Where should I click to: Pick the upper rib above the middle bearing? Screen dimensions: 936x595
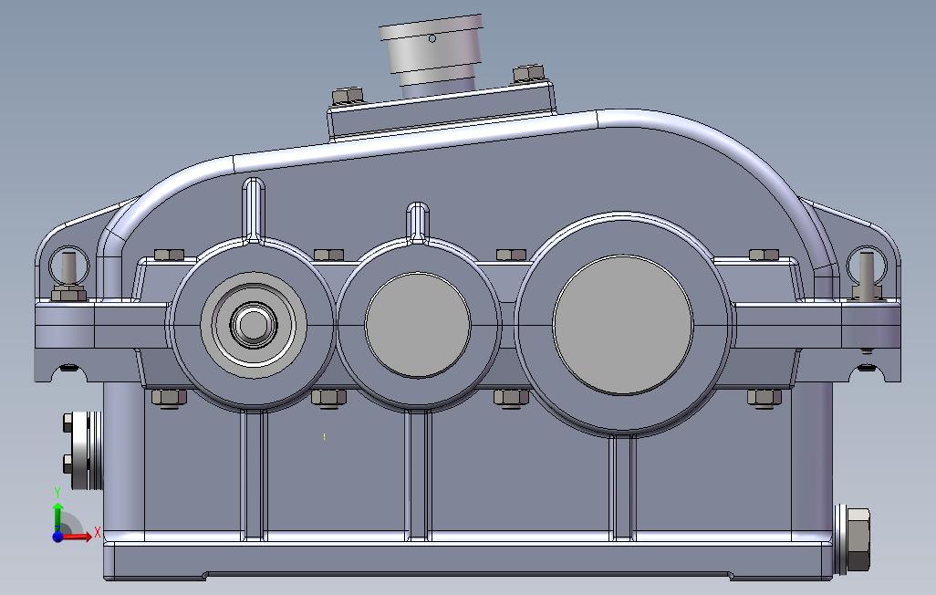point(418,223)
